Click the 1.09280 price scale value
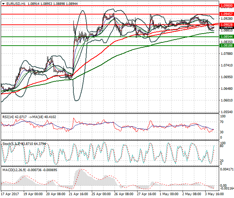The image size is (234, 198). coord(227,19)
